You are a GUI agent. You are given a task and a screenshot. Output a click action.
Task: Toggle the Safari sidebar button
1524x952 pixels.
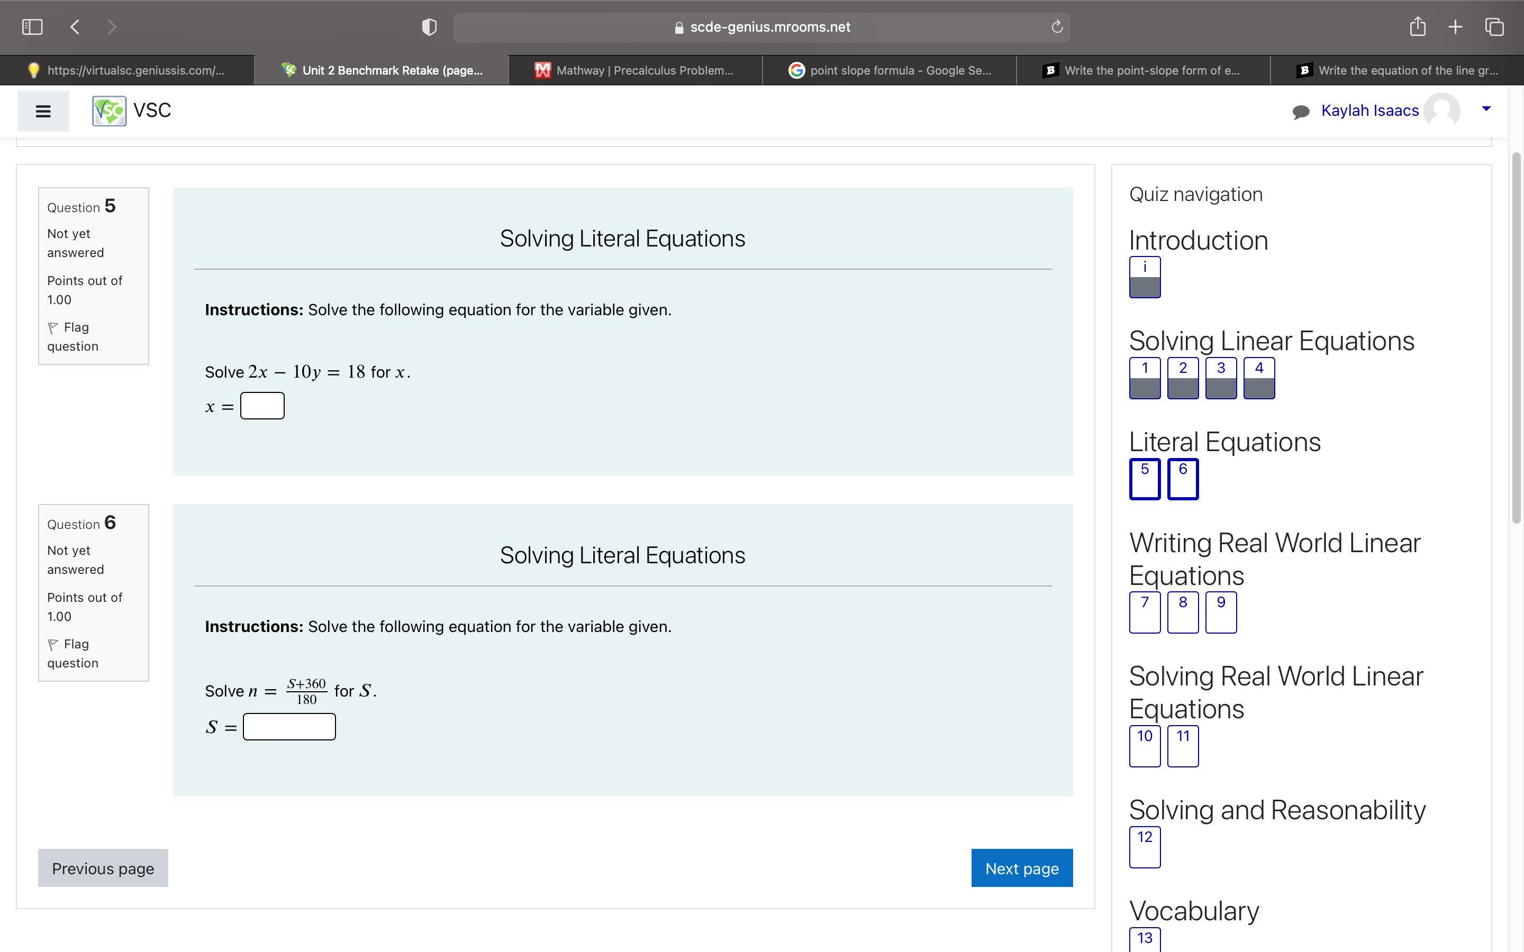[x=32, y=26]
